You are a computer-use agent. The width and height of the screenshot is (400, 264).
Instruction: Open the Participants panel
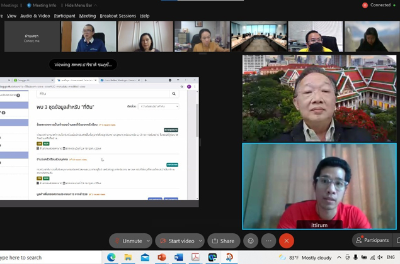[x=373, y=240]
